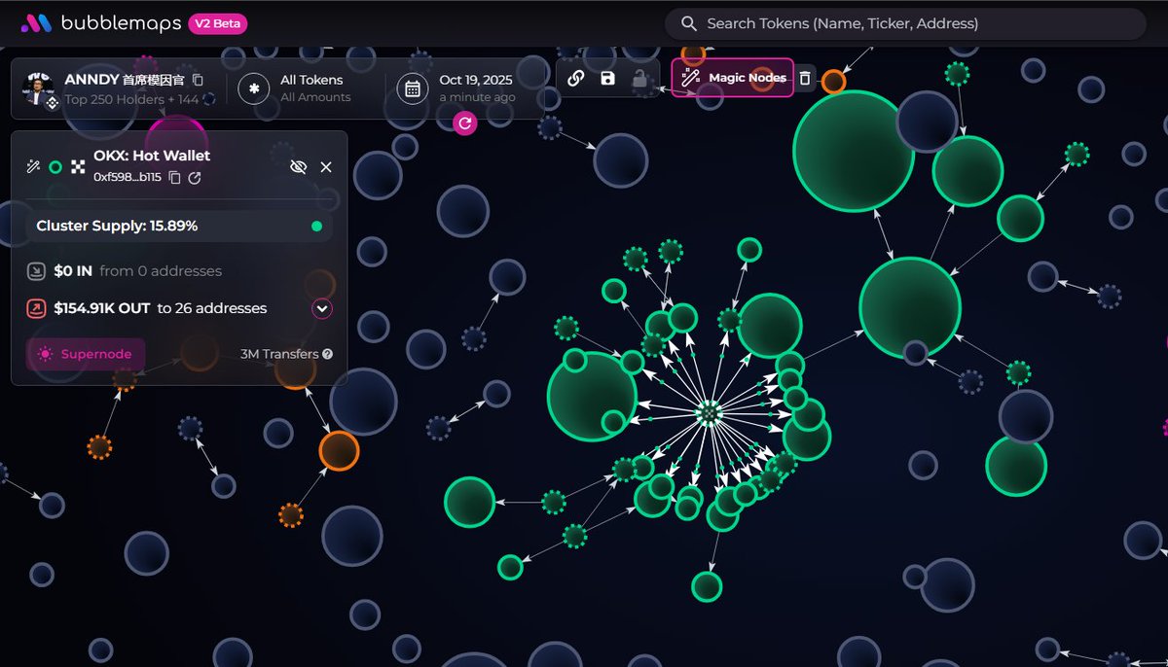Toggle the Magic Nodes mode
1168x667 pixels.
(x=733, y=78)
